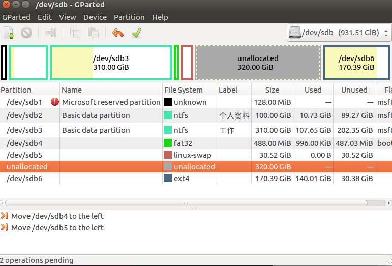Click the 487.03 MiB unused value
The width and height of the screenshot is (392, 266).
[354, 143]
